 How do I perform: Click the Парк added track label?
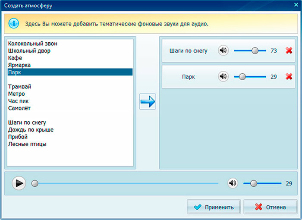[189, 77]
